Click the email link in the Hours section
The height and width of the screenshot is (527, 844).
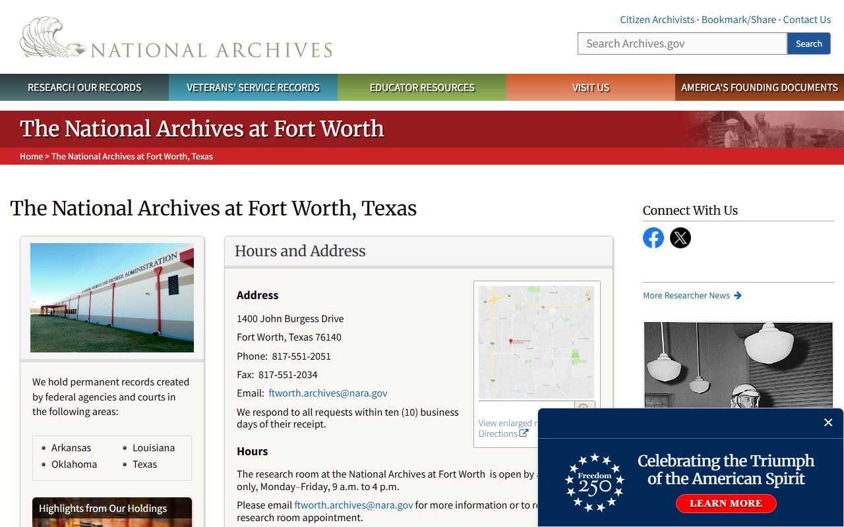(353, 505)
